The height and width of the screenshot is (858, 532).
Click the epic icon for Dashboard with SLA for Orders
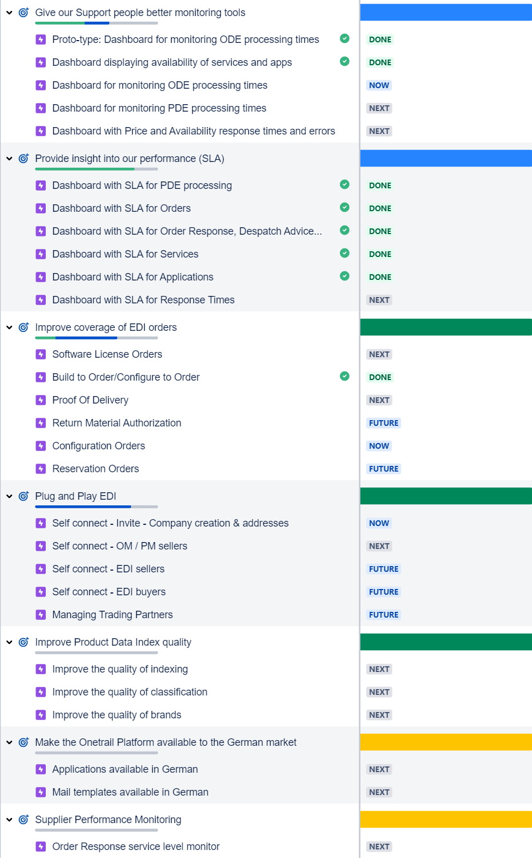pos(41,208)
